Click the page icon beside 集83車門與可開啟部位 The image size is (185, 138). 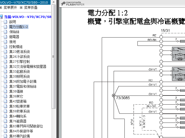6,126
